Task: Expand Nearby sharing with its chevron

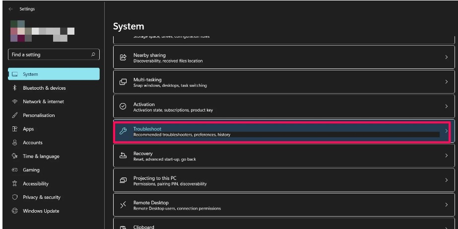Action: 446,57
